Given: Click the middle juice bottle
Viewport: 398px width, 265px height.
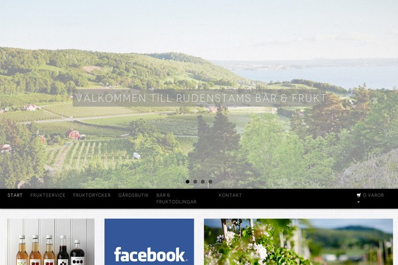Looking at the screenshot, I should [49, 250].
